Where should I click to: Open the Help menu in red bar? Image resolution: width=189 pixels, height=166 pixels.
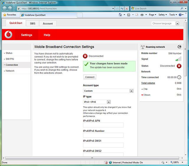pos(47,35)
